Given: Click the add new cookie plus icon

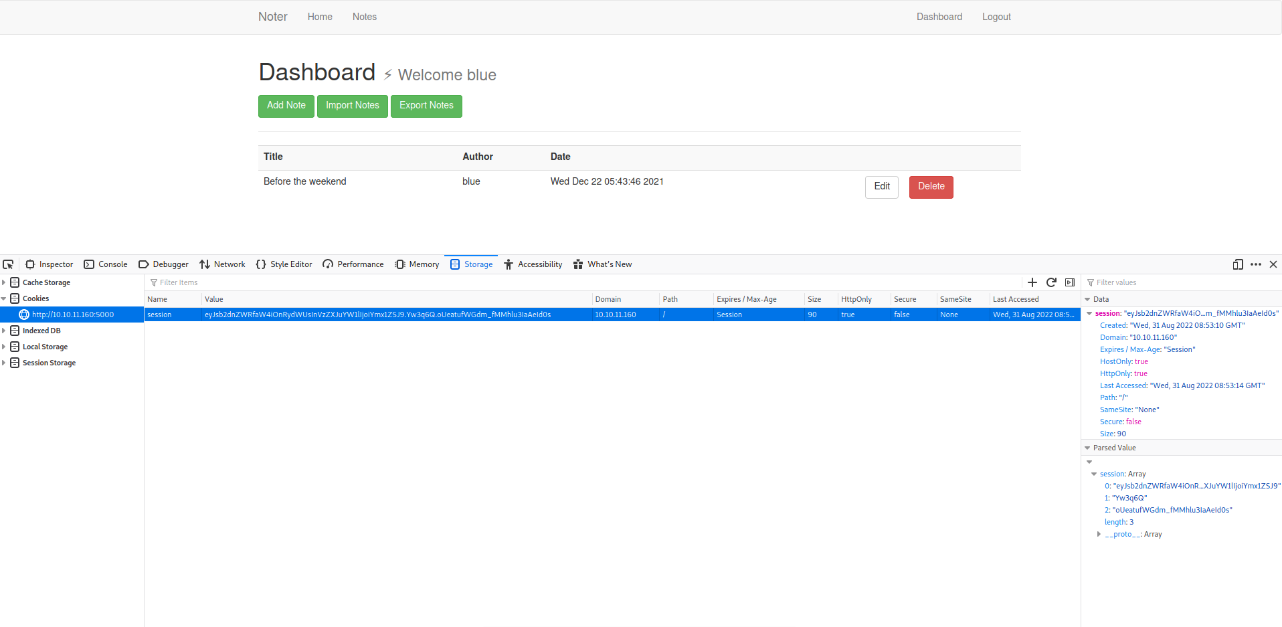Looking at the screenshot, I should pos(1032,282).
